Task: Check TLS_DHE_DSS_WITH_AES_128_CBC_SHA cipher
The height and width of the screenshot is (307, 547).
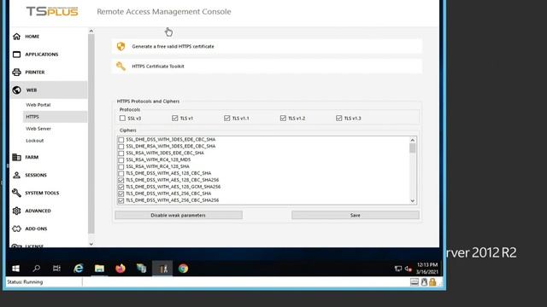Action: 121,173
